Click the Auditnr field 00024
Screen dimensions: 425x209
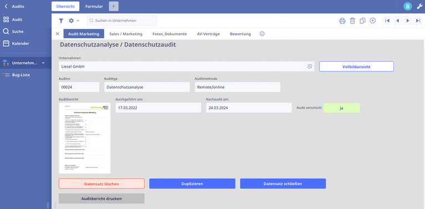point(79,87)
